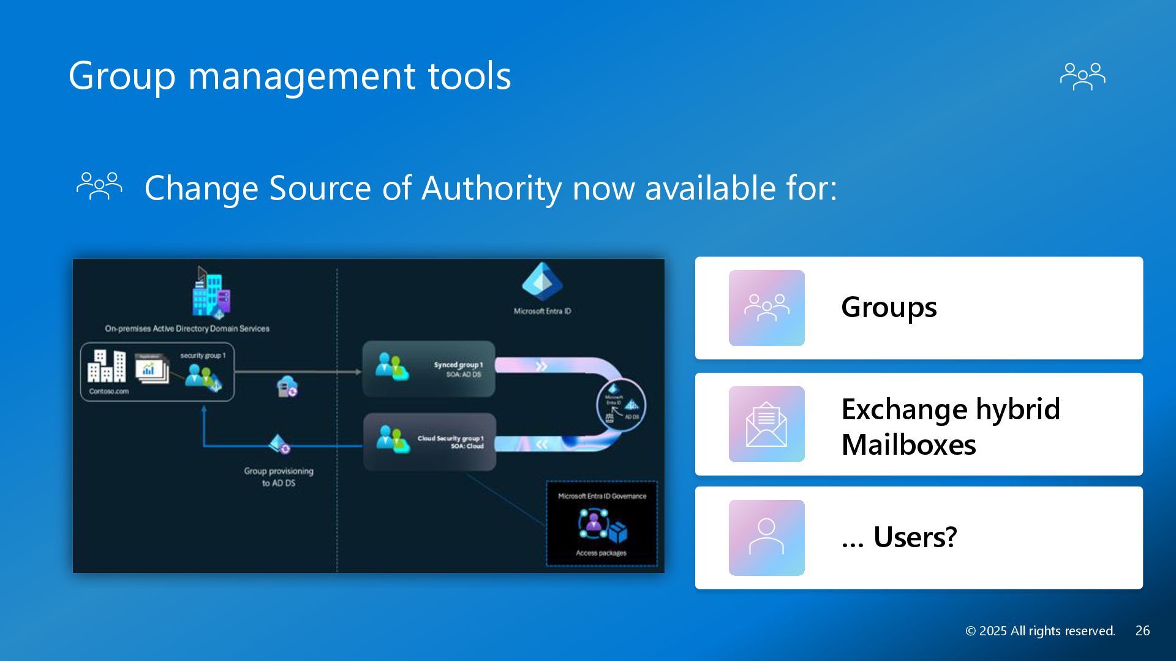Screen dimensions: 1176x661
Task: Click the Microsoft Entra ID Governance label
Action: point(602,496)
